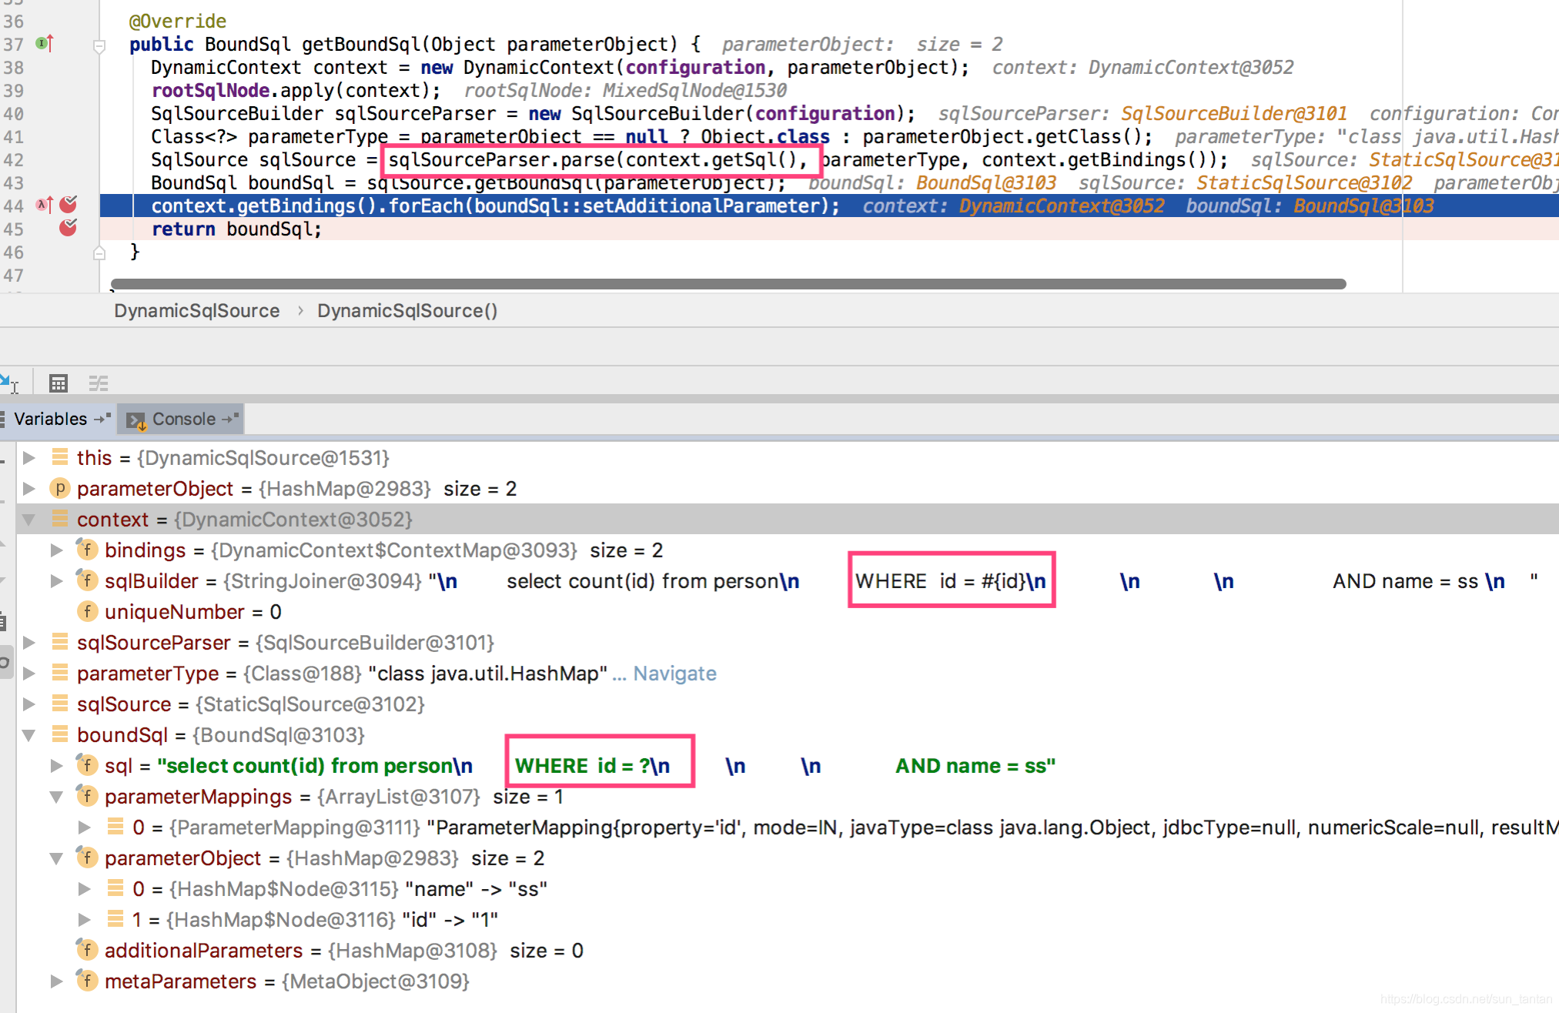Viewport: 1559px width, 1013px height.
Task: Click the rootSqlNode.apply(context) code line
Action: point(296,91)
